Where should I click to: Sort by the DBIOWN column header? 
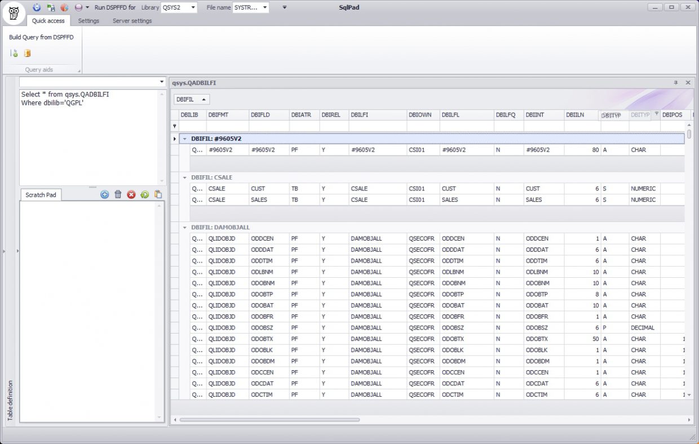click(x=423, y=115)
